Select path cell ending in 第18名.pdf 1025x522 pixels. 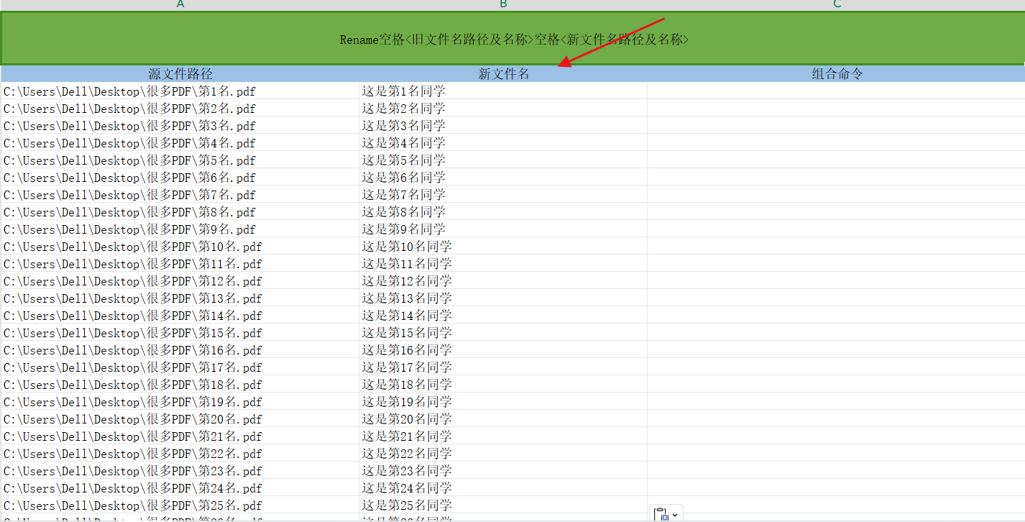point(180,385)
